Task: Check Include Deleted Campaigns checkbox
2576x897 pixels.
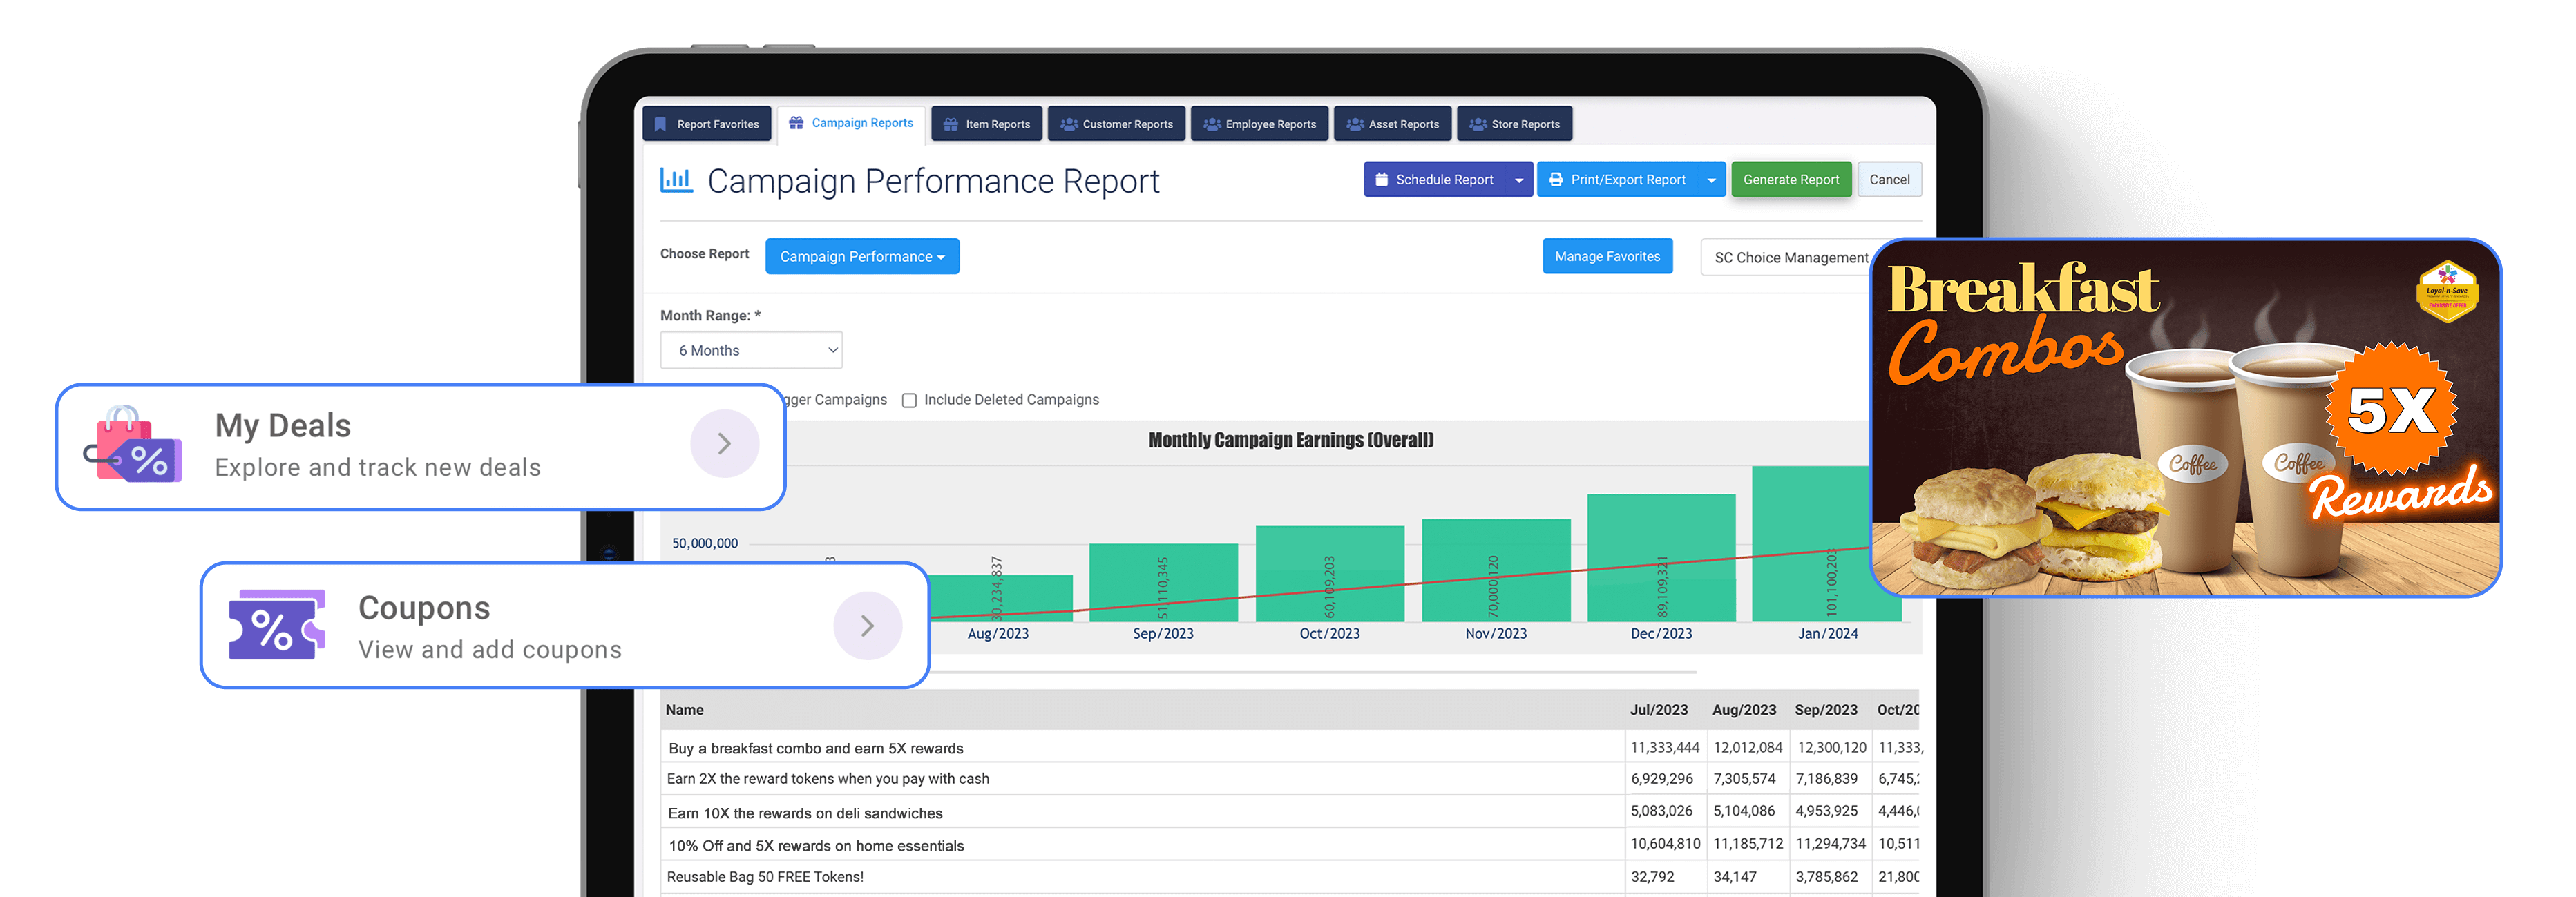Action: 909,400
